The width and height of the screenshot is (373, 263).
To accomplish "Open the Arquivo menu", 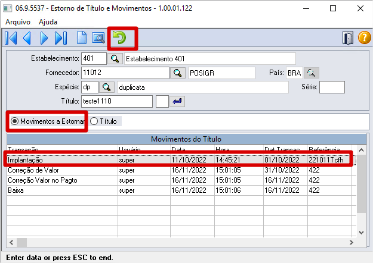I will coord(18,22).
